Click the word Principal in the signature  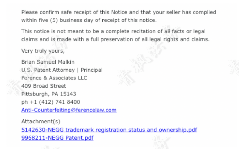[91, 70]
